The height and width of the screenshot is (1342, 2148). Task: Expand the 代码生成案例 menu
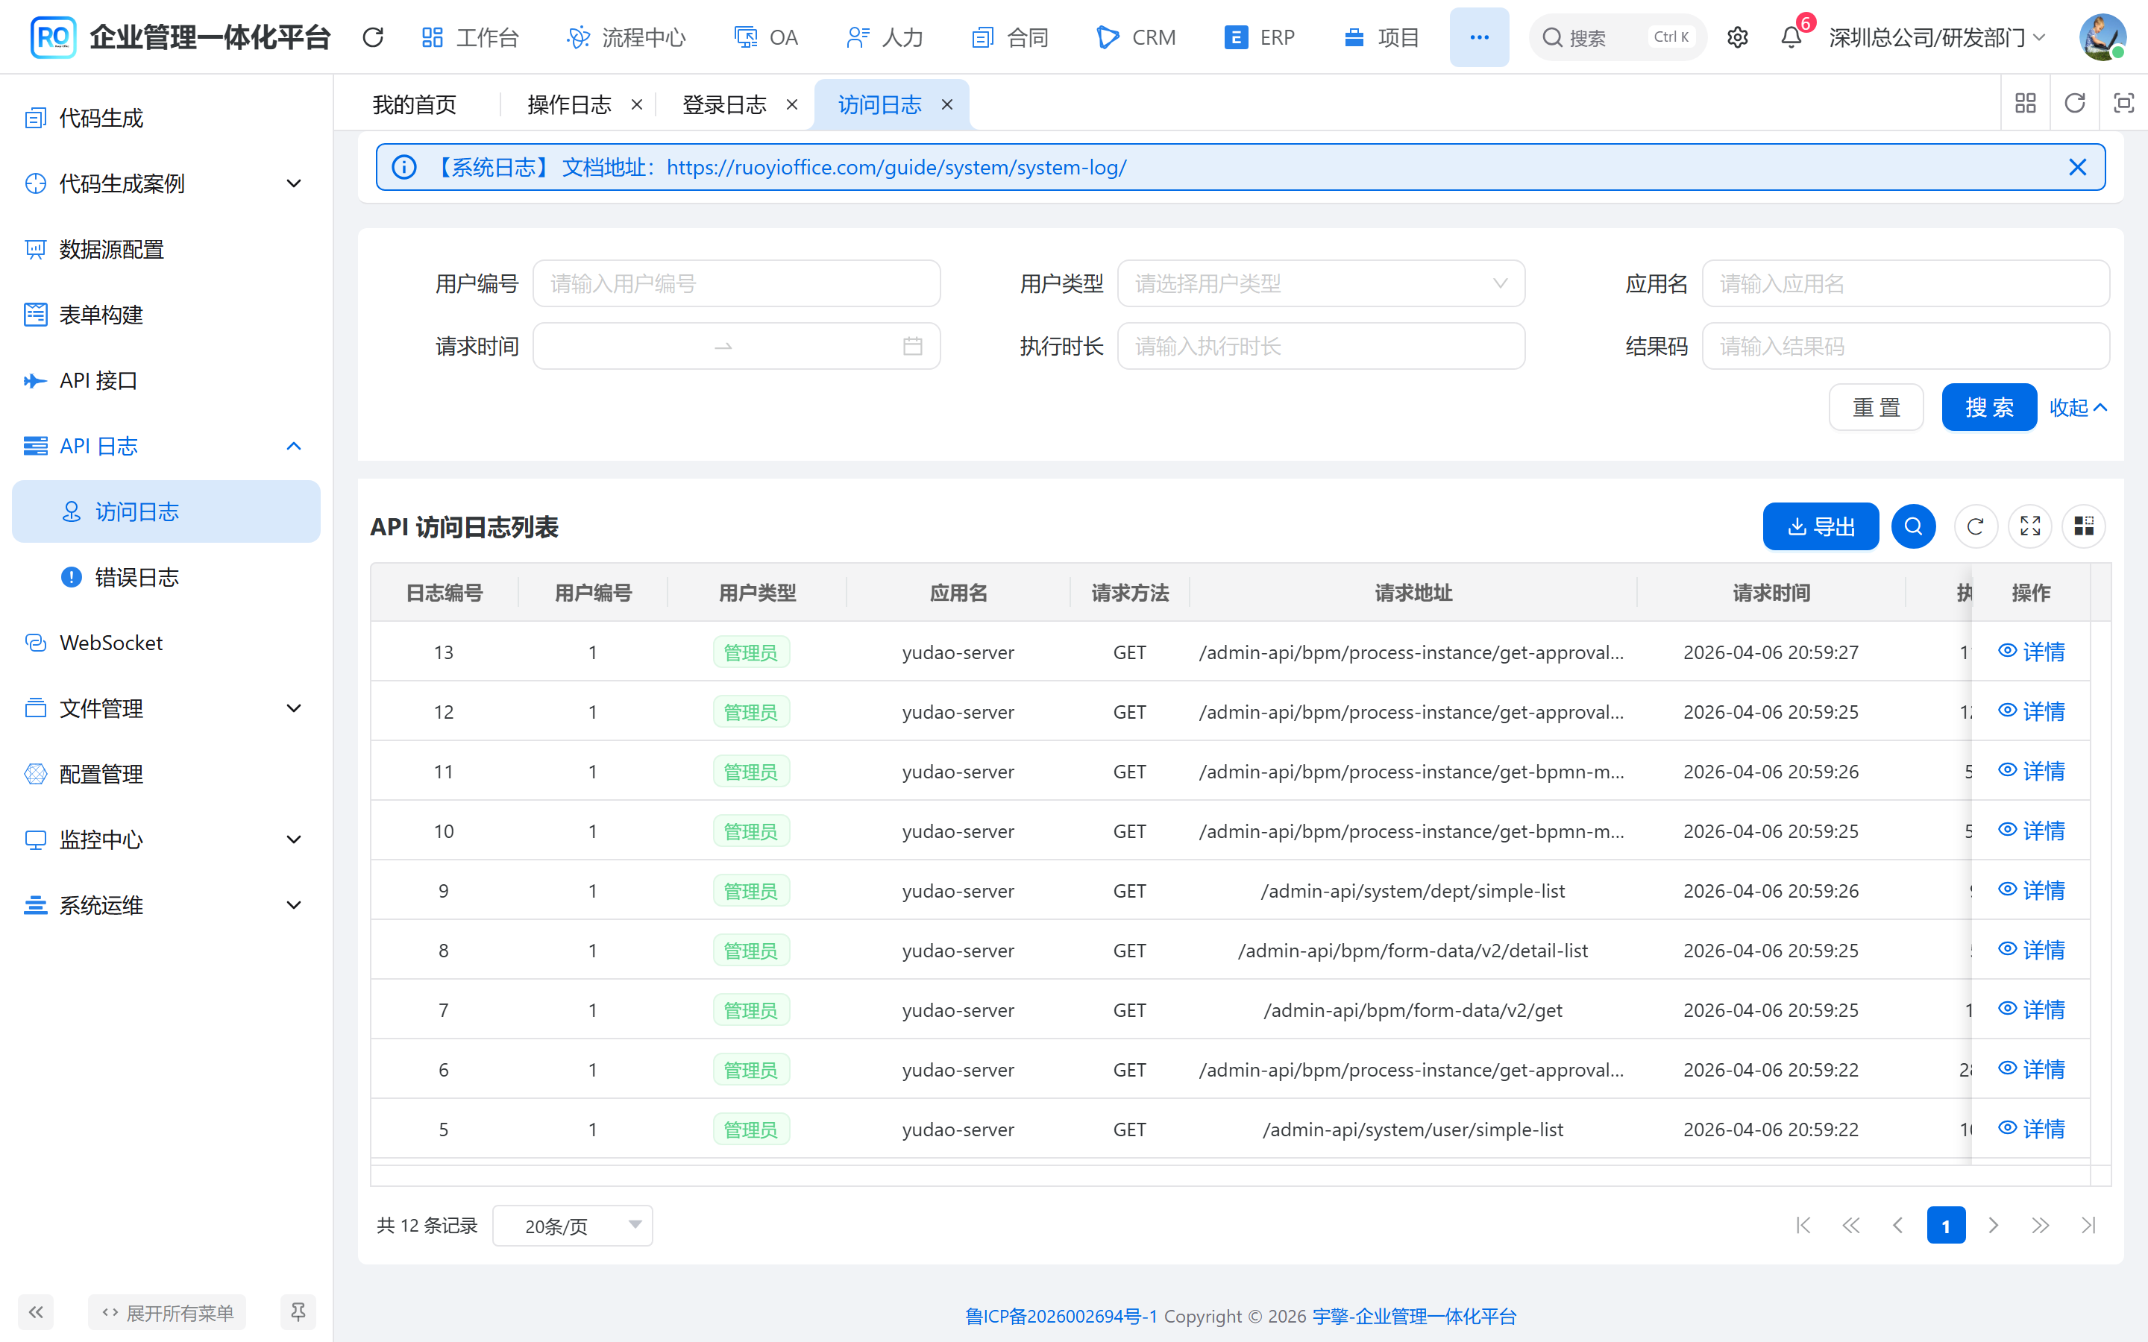click(166, 183)
